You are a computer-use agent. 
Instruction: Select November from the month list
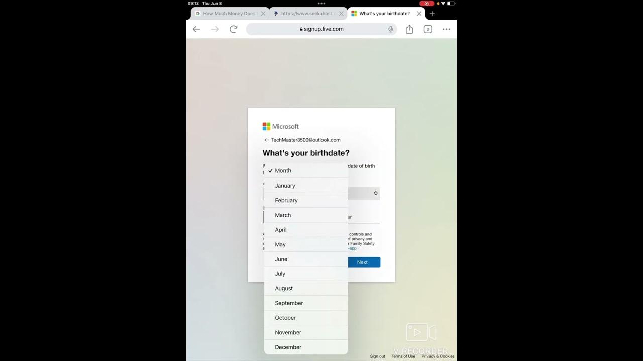pyautogui.click(x=306, y=332)
